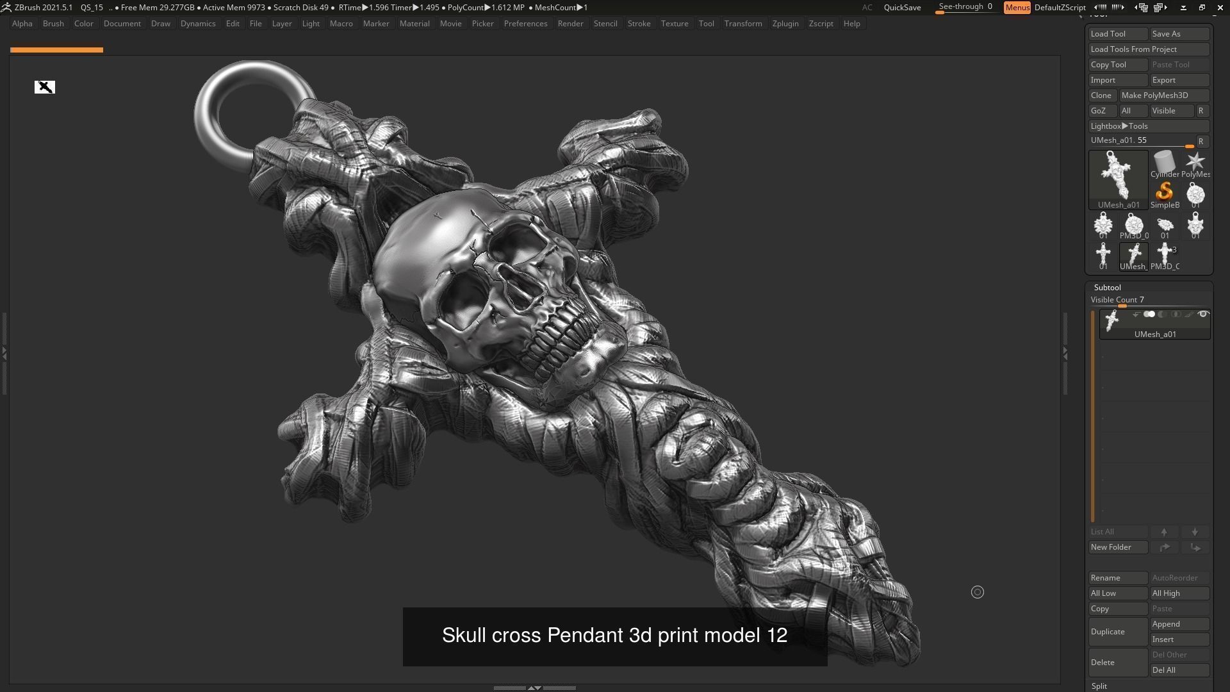
Task: Click the ZBrush logo icon in title bar
Action: pos(6,7)
